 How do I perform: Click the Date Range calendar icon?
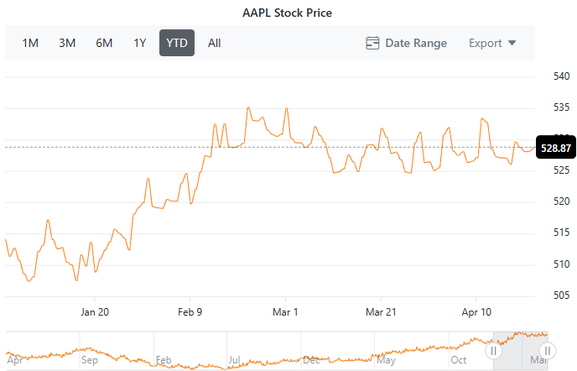(x=373, y=43)
